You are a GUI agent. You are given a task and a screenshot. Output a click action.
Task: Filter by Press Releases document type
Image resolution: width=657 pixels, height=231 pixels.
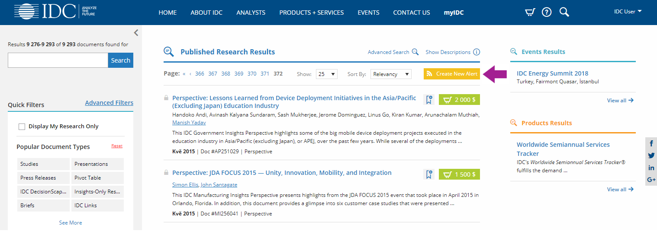click(x=43, y=178)
